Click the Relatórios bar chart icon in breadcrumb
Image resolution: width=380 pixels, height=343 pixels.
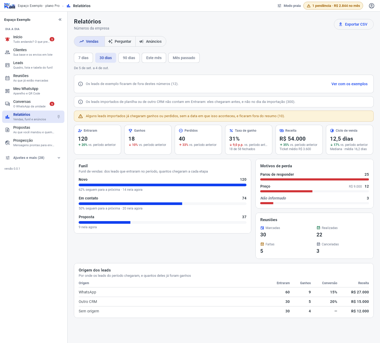point(69,6)
